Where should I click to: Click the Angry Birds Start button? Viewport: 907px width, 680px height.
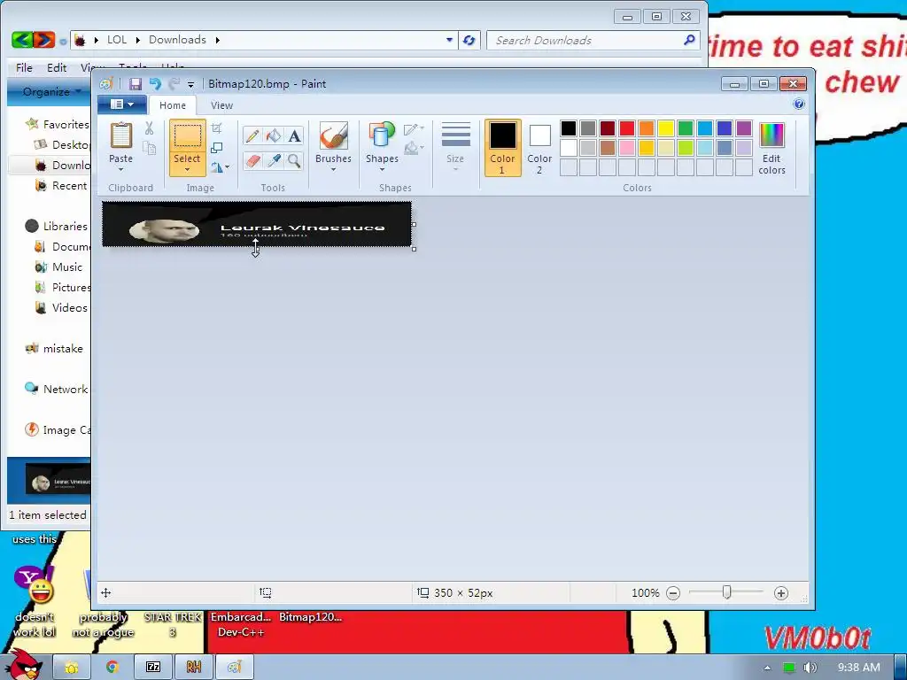pos(22,665)
